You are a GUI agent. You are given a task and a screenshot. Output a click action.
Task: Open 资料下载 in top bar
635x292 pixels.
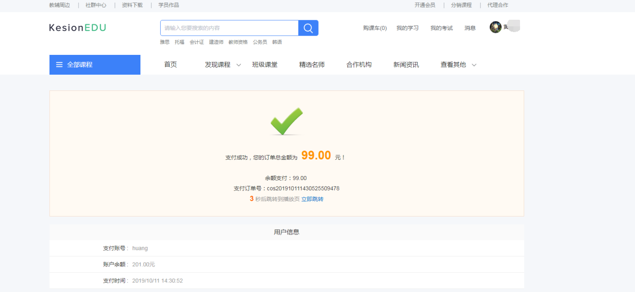click(132, 5)
